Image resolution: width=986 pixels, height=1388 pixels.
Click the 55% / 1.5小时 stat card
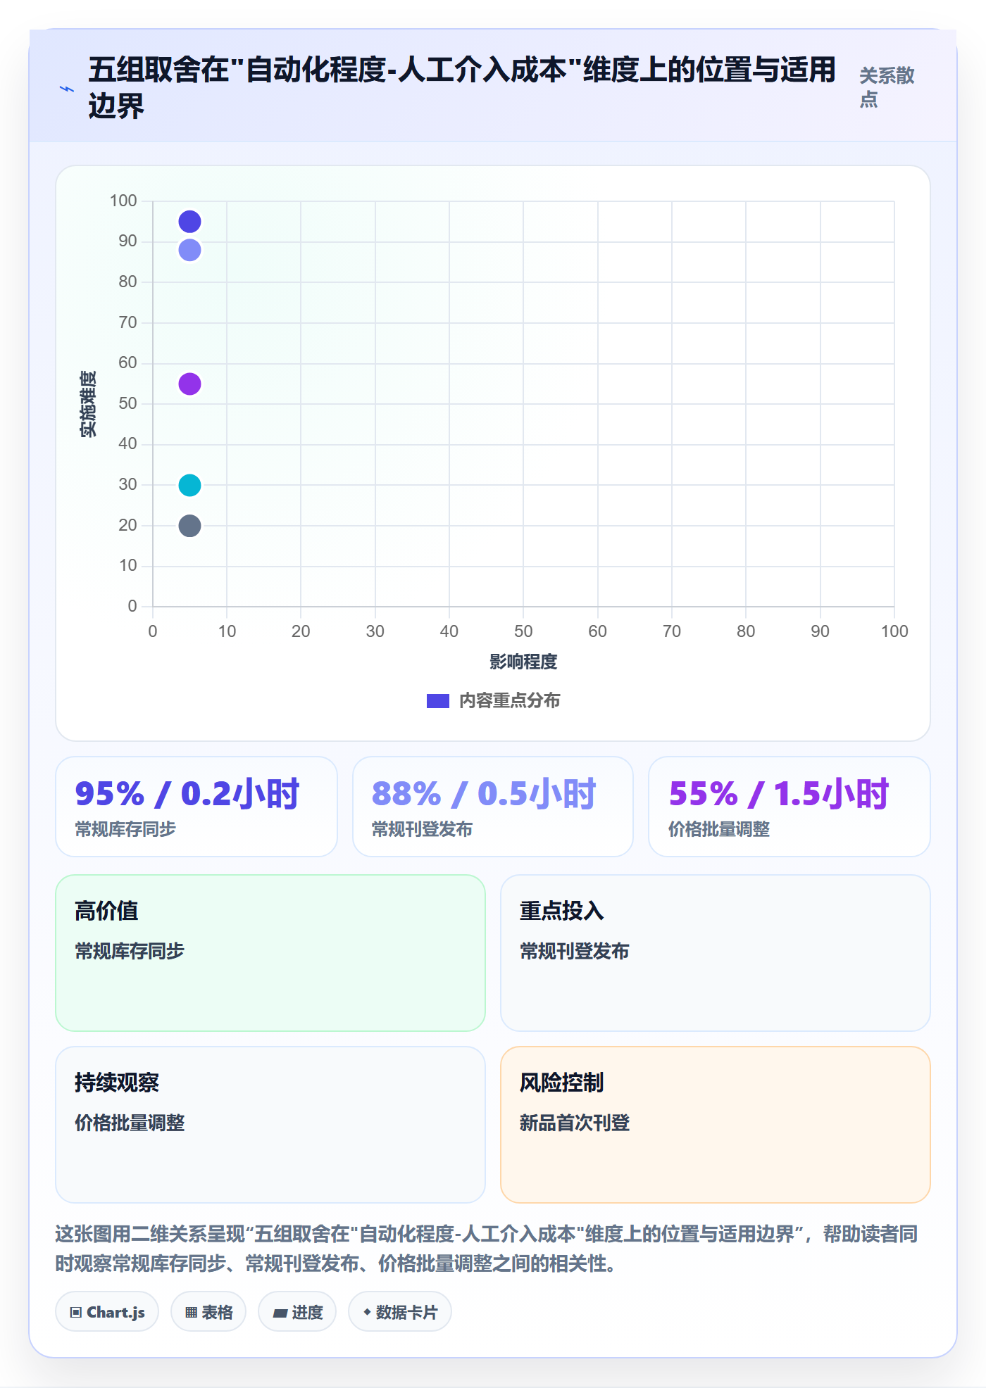[790, 807]
